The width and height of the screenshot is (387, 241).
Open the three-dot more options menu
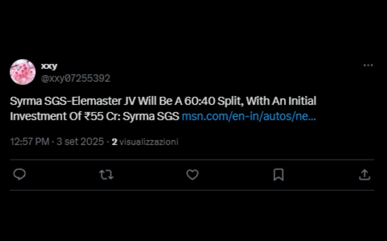(368, 65)
